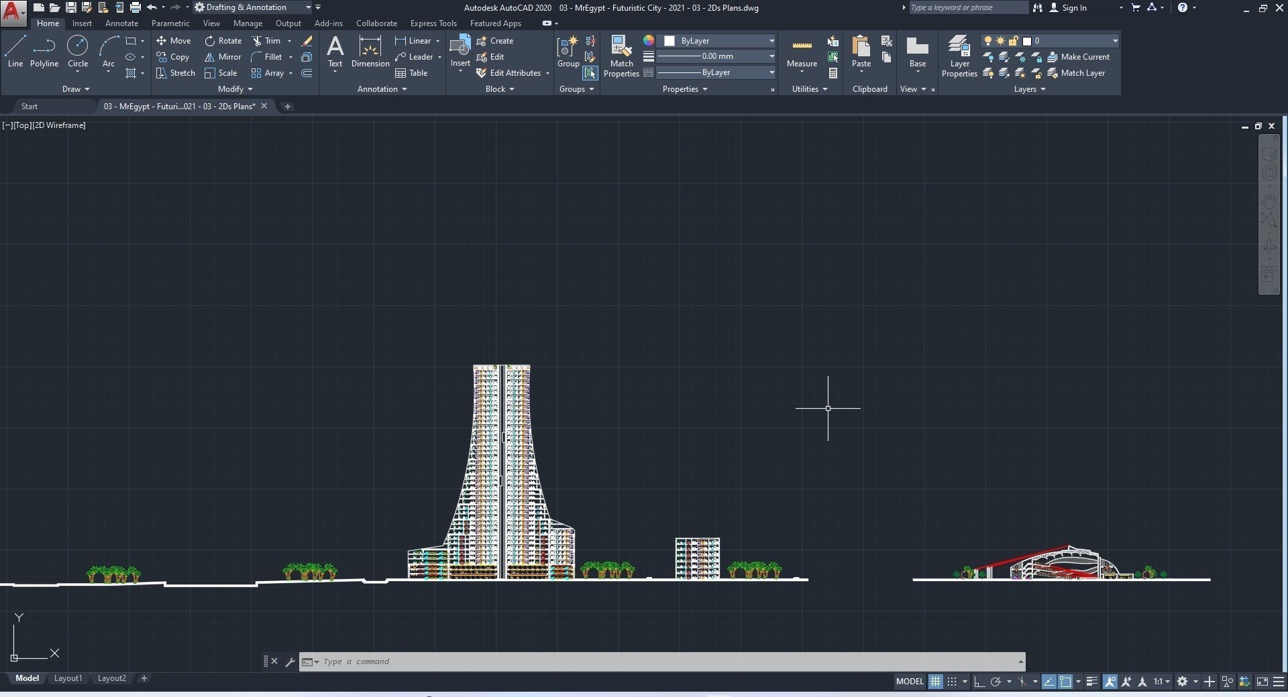Open the ByLayer object color picker
Viewport: 1288px width, 697px height.
716,41
